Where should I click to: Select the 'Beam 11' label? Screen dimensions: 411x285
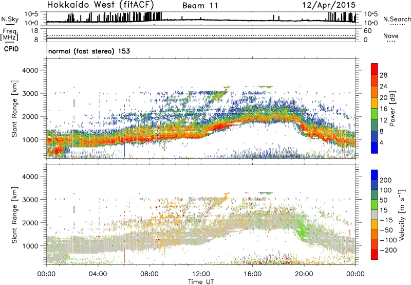point(200,6)
